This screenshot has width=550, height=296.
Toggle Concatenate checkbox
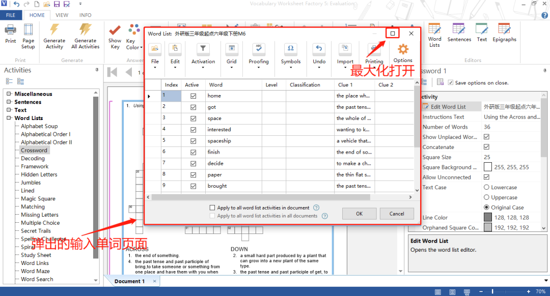(x=486, y=147)
